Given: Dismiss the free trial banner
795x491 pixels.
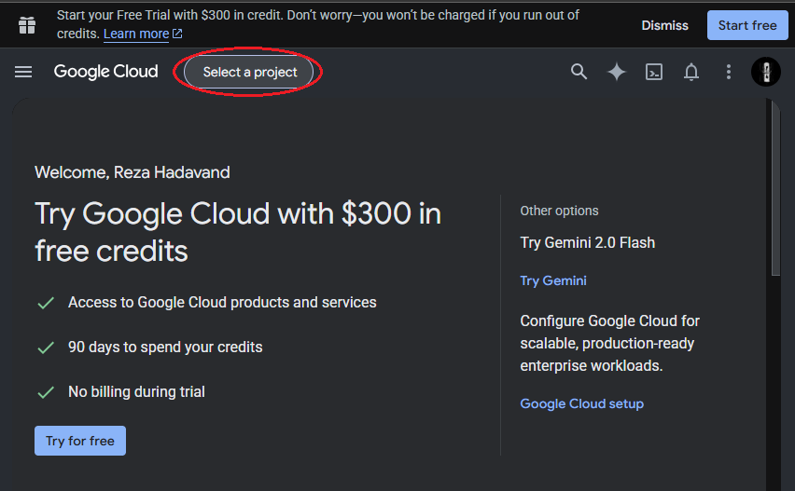Looking at the screenshot, I should pos(664,25).
